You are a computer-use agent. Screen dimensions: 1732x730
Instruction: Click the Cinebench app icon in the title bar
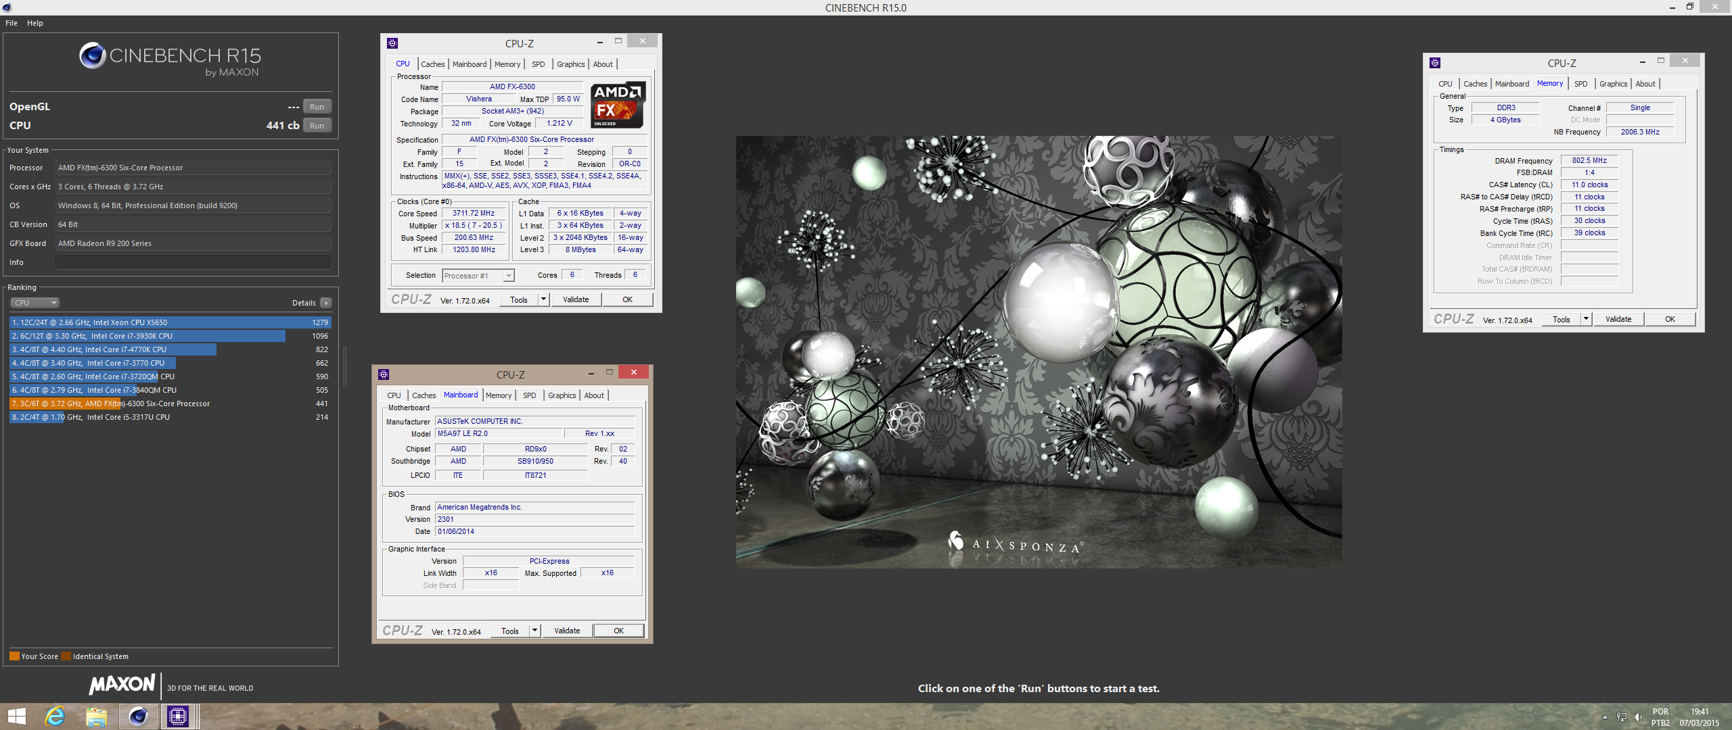[x=7, y=7]
